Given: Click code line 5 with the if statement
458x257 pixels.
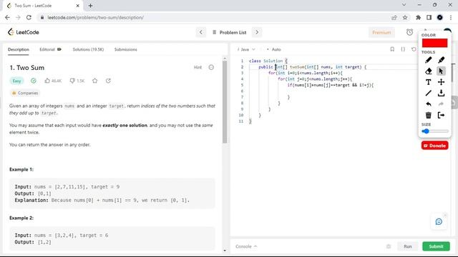Looking at the screenshot, I should point(330,85).
